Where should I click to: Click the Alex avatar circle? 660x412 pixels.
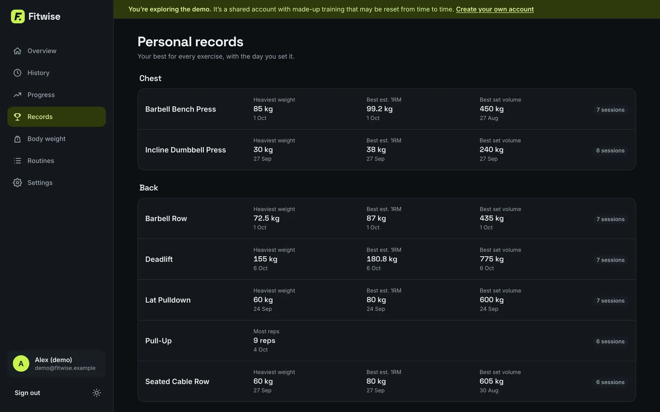pyautogui.click(x=21, y=364)
